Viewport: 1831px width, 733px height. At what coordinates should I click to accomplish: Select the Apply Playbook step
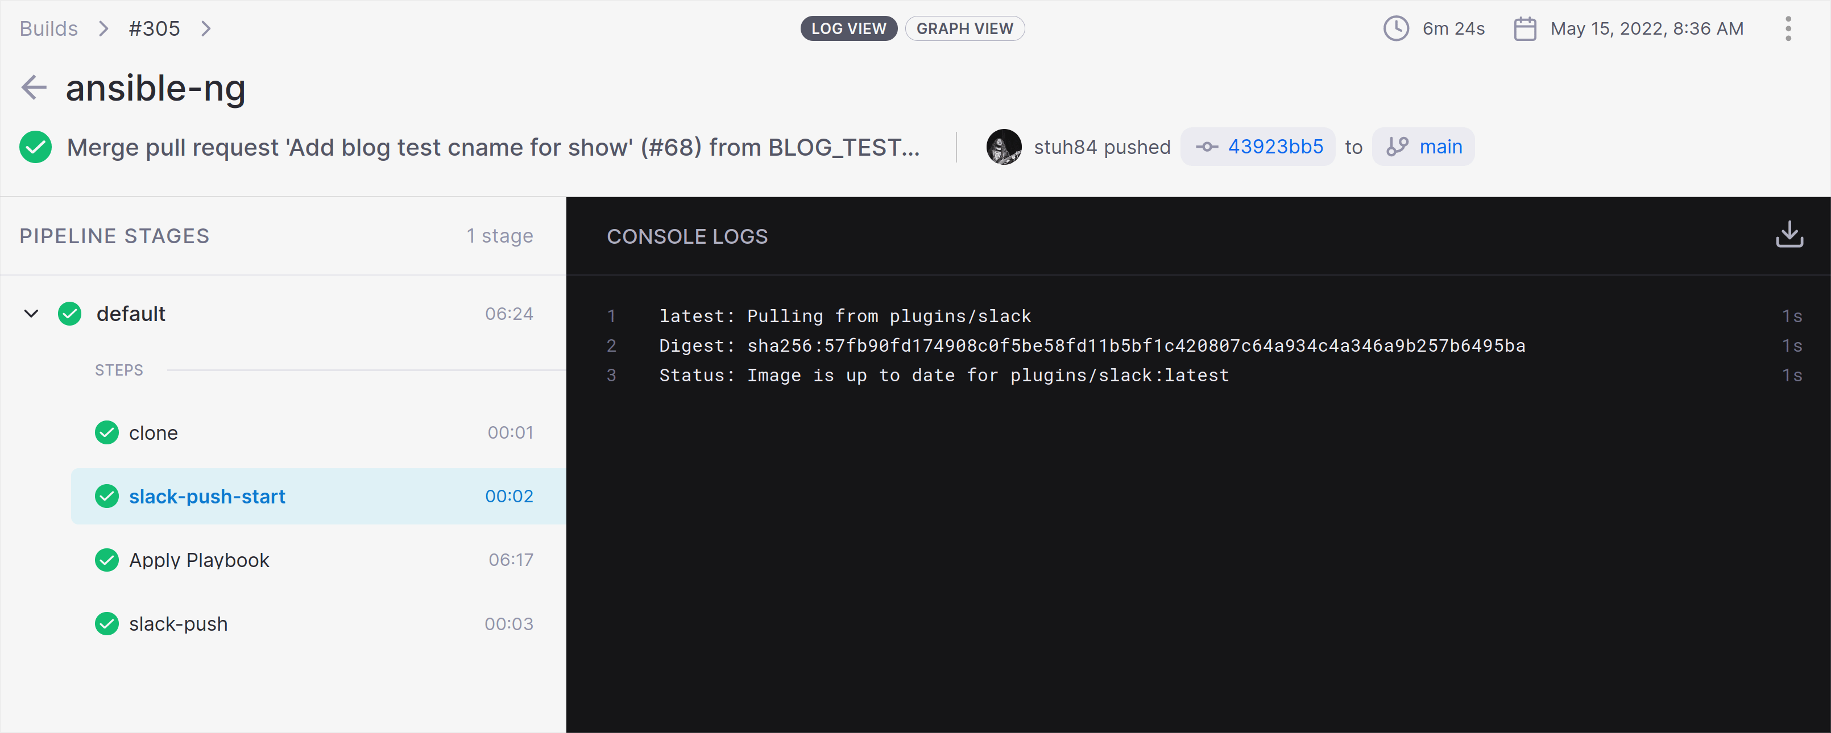click(199, 560)
